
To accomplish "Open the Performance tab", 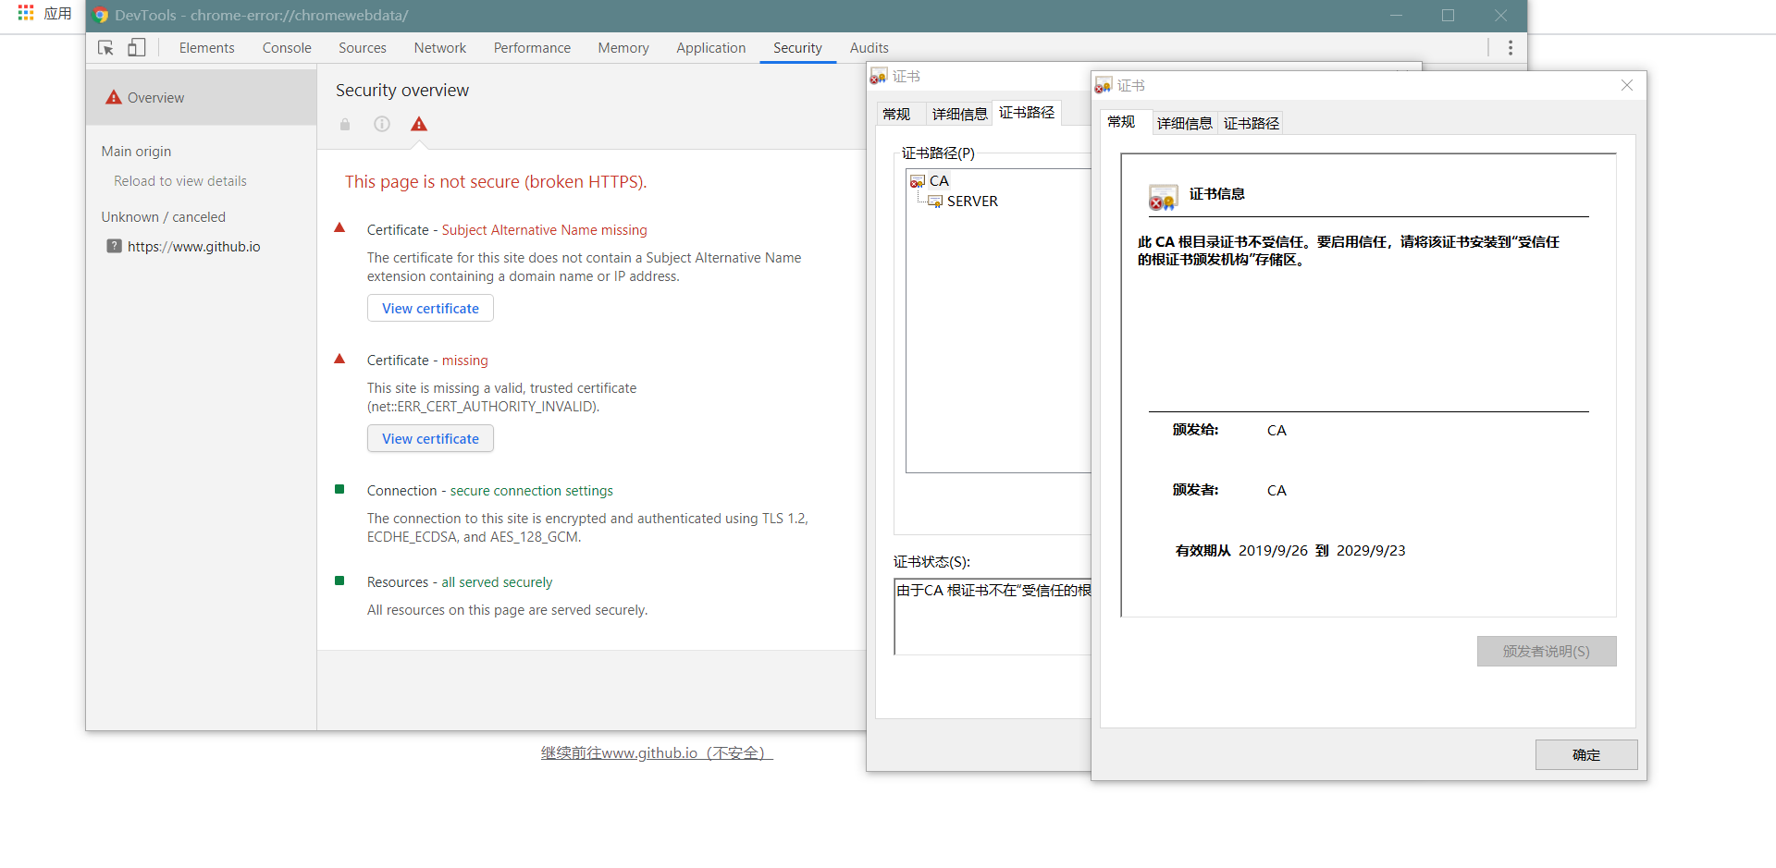I will click(532, 48).
